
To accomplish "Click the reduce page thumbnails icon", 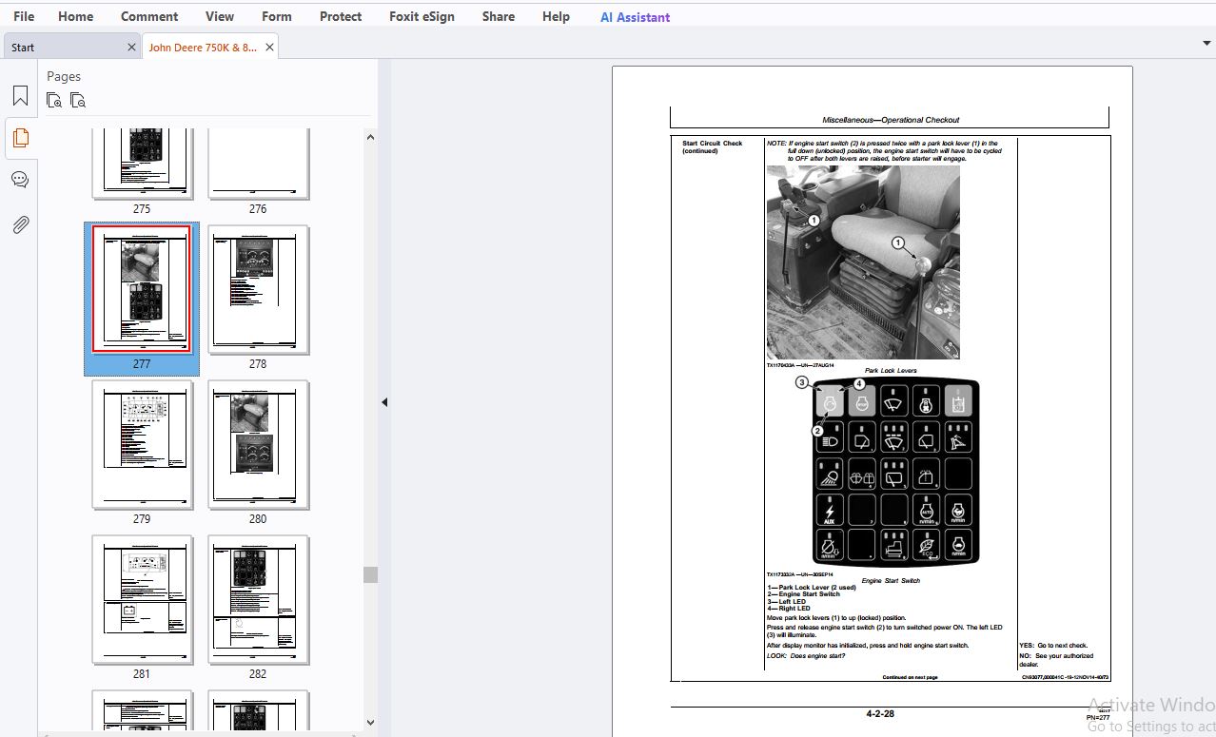I will [78, 100].
